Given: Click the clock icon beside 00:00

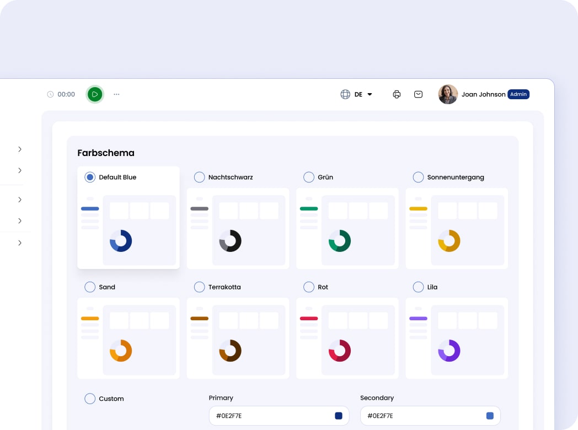Looking at the screenshot, I should point(50,94).
